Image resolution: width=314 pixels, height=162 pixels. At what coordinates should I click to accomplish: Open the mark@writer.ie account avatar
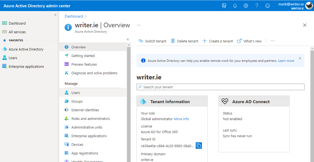pyautogui.click(x=309, y=6)
